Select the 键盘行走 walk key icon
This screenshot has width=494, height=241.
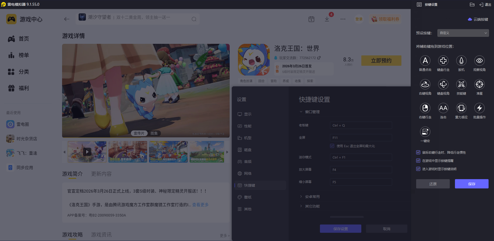click(x=443, y=61)
